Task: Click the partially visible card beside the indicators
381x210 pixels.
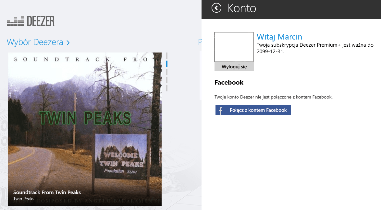Action: pyautogui.click(x=201, y=75)
